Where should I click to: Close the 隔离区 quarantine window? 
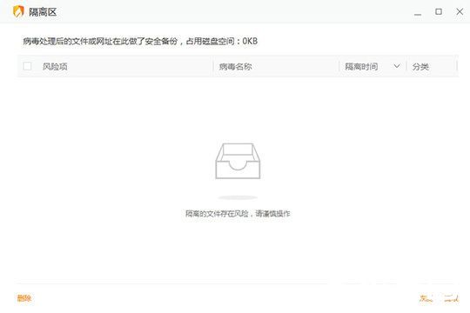[460, 11]
